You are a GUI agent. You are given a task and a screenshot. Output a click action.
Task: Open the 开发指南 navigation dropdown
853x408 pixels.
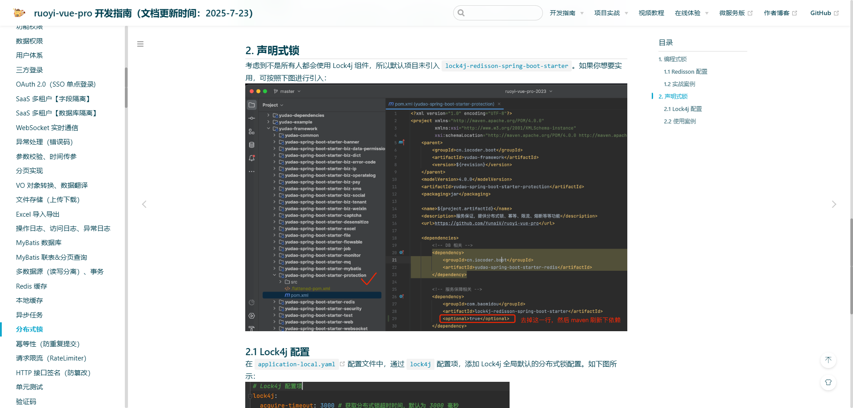(x=564, y=13)
